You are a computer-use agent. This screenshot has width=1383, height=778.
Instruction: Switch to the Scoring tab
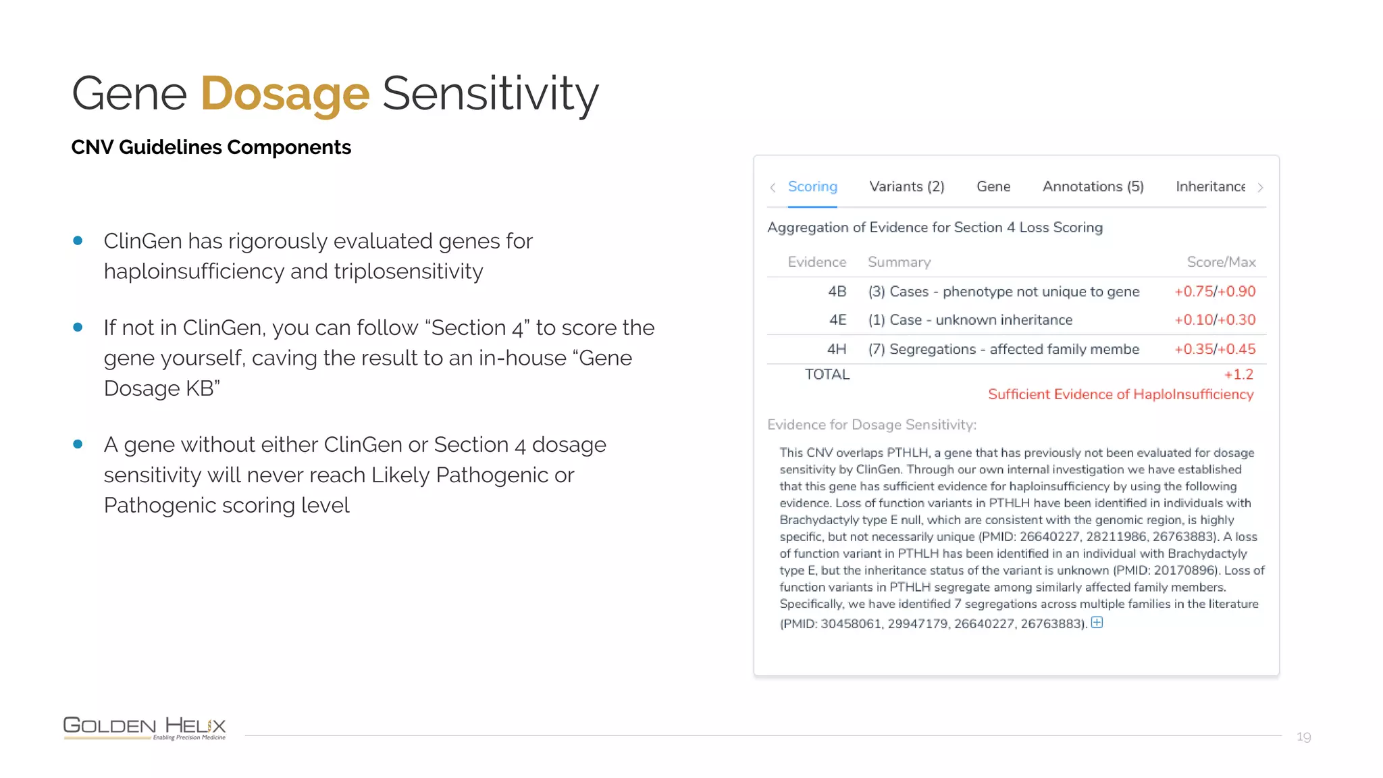812,187
